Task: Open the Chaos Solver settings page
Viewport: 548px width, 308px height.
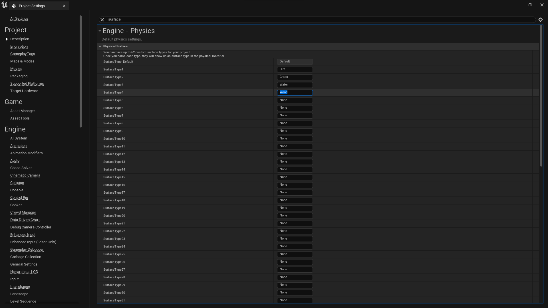Action: pyautogui.click(x=21, y=168)
